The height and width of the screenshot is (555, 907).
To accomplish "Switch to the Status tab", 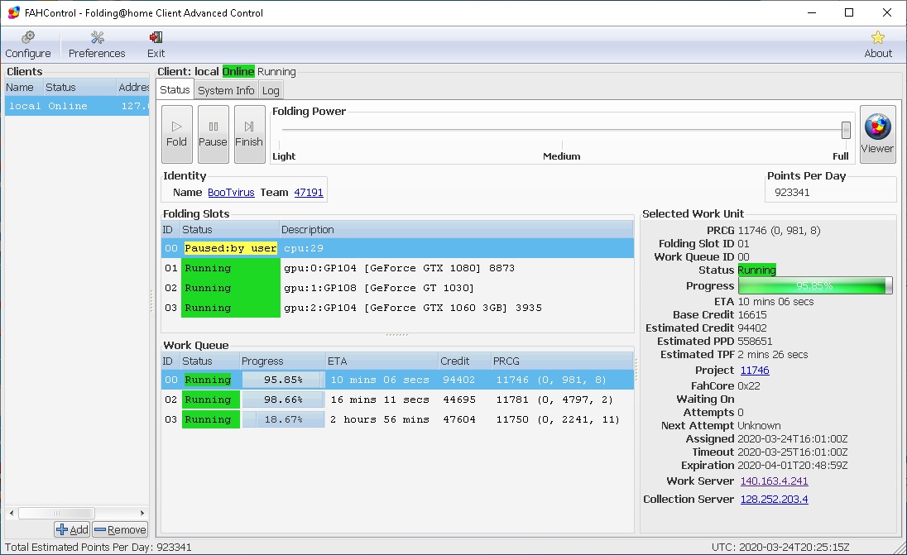I will [175, 89].
